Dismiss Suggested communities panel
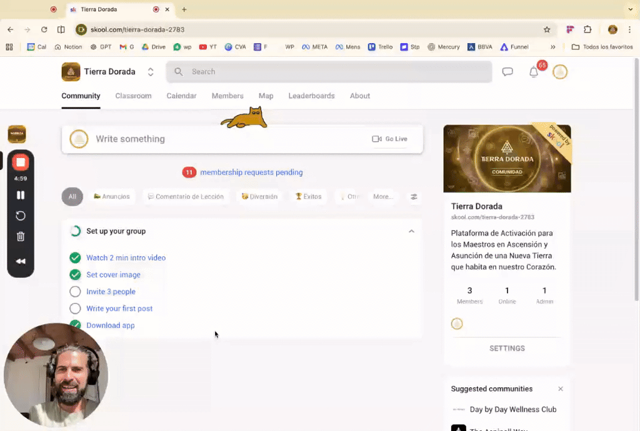Screen dimensions: 640x431 [561, 389]
